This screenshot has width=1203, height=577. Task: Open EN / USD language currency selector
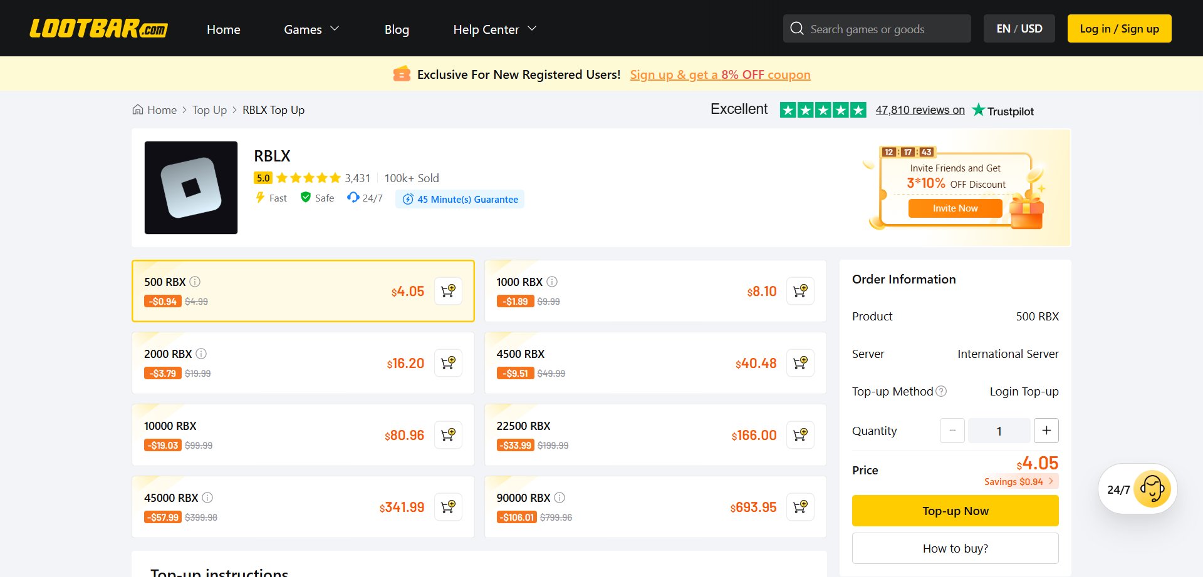[x=1019, y=29]
